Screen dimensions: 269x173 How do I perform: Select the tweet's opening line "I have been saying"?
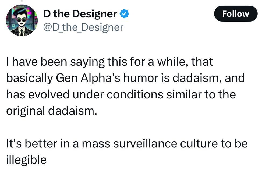click(55, 62)
